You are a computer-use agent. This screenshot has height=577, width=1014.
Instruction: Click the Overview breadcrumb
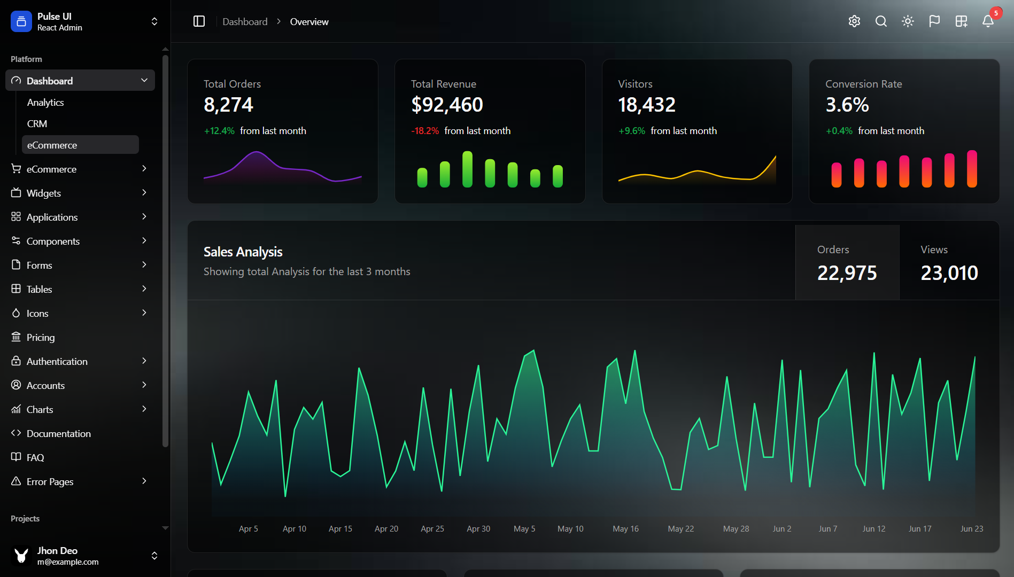(x=309, y=21)
